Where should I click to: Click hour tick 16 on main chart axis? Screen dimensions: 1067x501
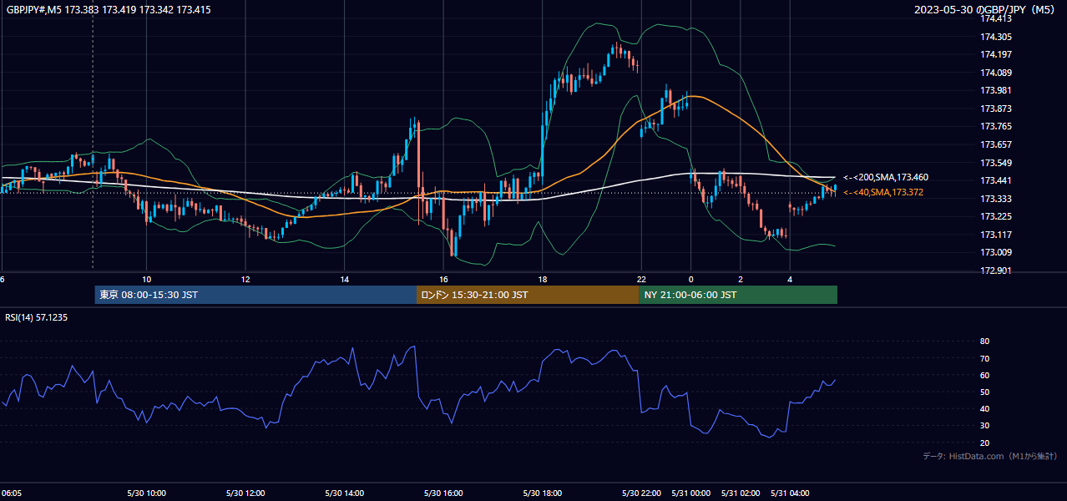(x=443, y=279)
